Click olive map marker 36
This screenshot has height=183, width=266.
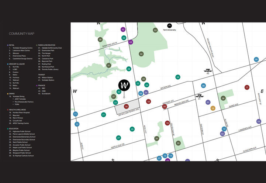[x=223, y=98]
